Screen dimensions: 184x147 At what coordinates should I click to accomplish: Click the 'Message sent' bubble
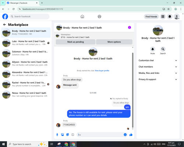point(70,85)
